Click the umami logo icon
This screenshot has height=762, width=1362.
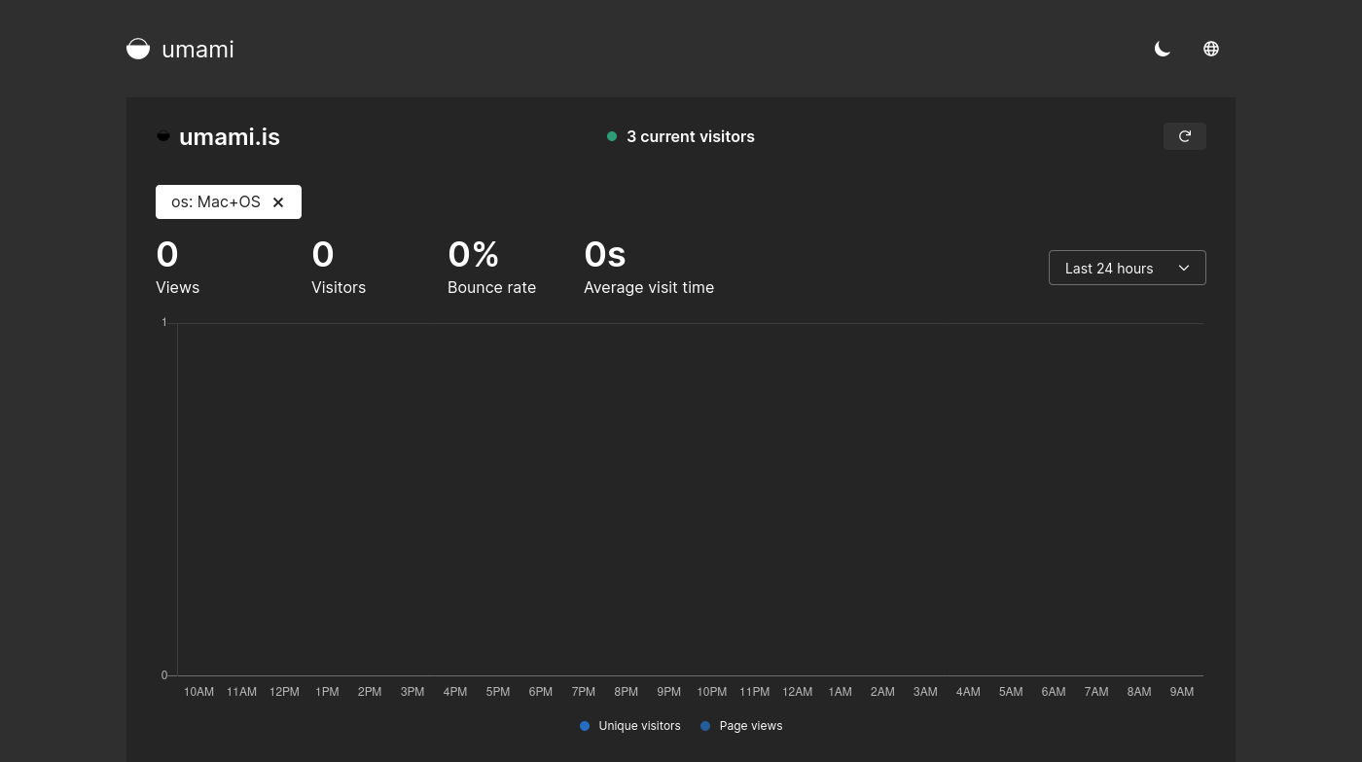click(138, 49)
